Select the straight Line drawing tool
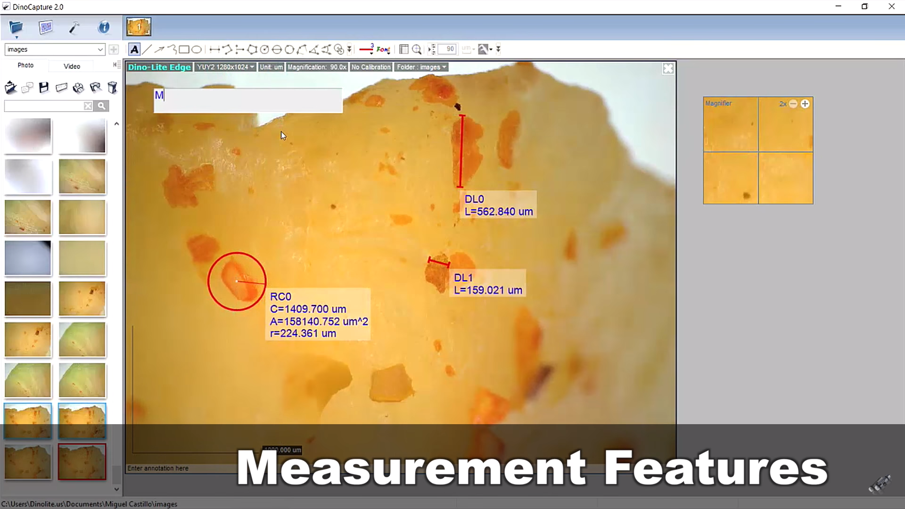The height and width of the screenshot is (509, 905). pyautogui.click(x=147, y=49)
